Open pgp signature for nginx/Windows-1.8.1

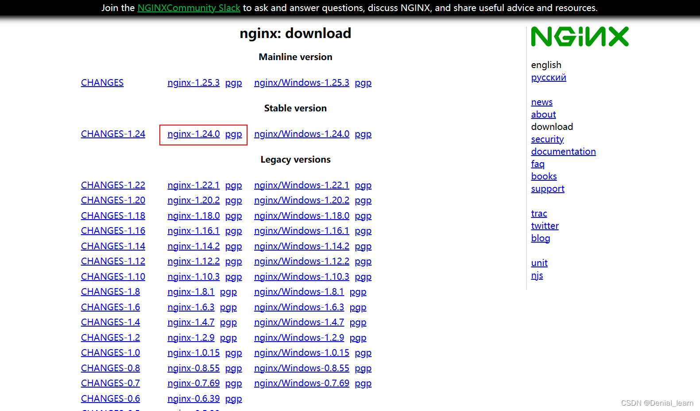(358, 292)
